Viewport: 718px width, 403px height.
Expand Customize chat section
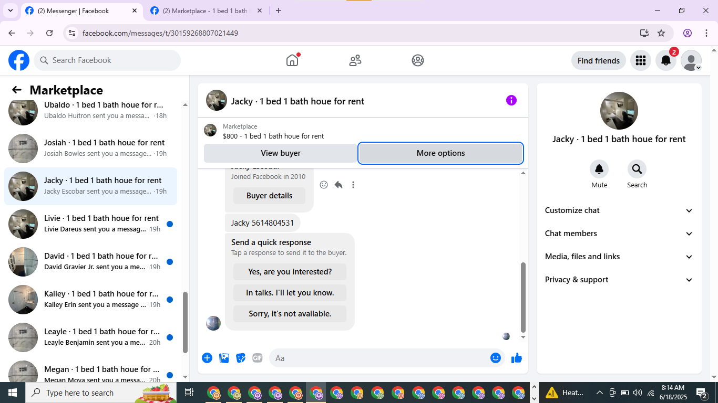tap(619, 210)
